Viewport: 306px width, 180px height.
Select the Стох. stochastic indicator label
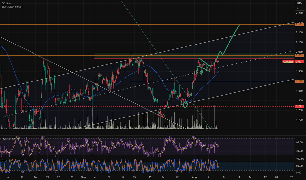(x=11, y=161)
